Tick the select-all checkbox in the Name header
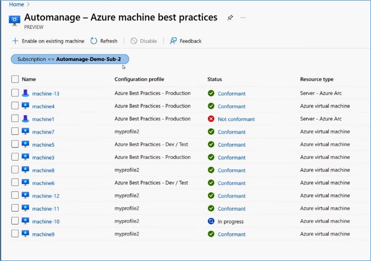Image resolution: width=371 pixels, height=261 pixels. pos(15,79)
